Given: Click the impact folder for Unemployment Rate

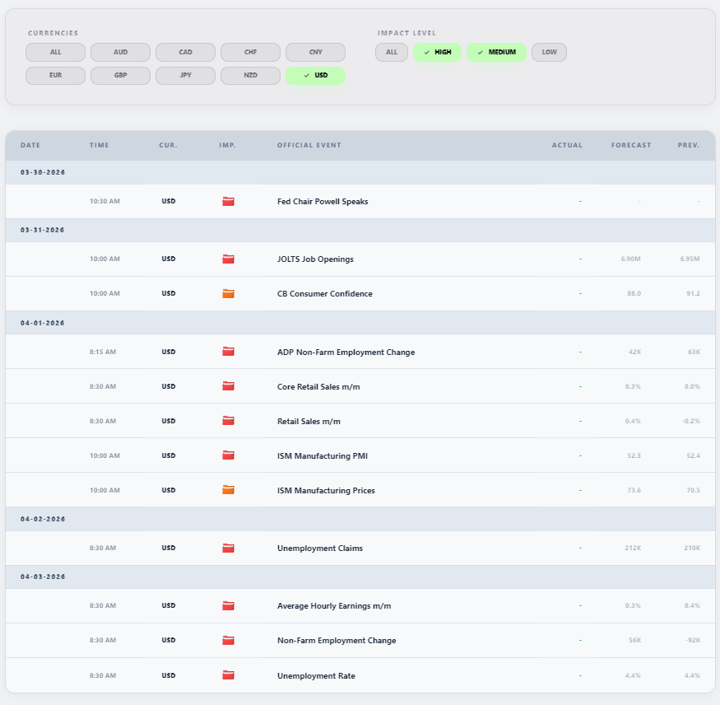Looking at the screenshot, I should coord(228,675).
